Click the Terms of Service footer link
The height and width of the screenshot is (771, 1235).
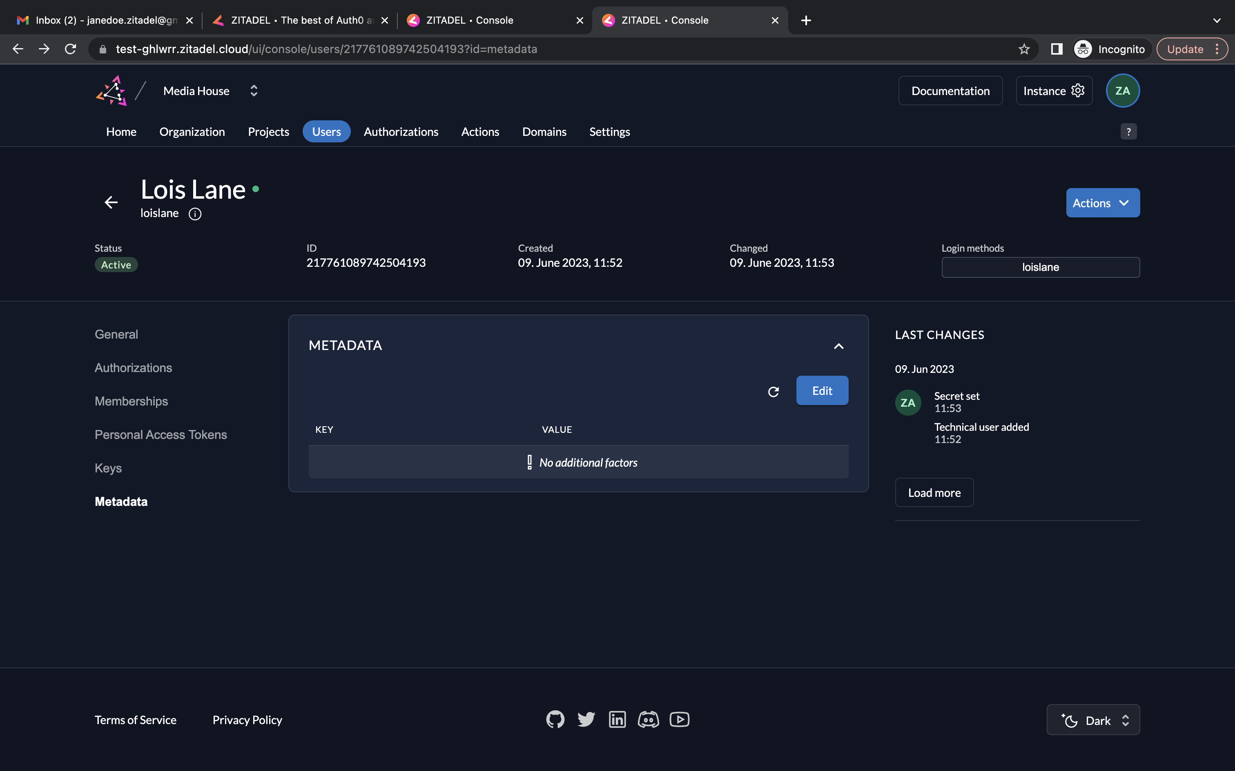(135, 720)
